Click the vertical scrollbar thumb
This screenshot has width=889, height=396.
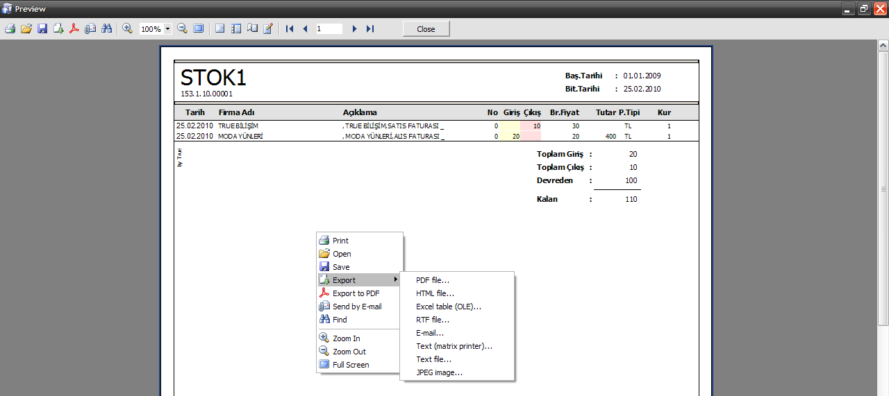883,189
